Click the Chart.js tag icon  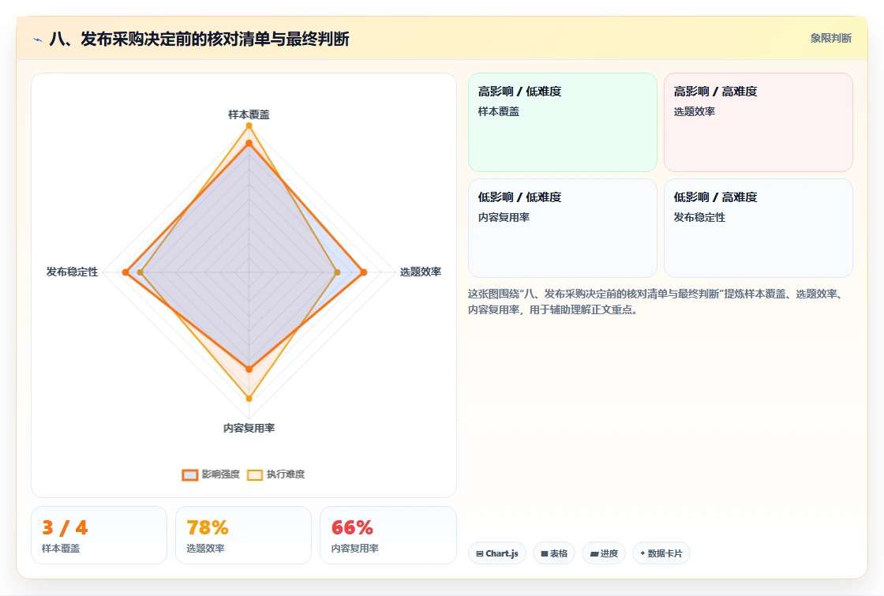click(480, 553)
